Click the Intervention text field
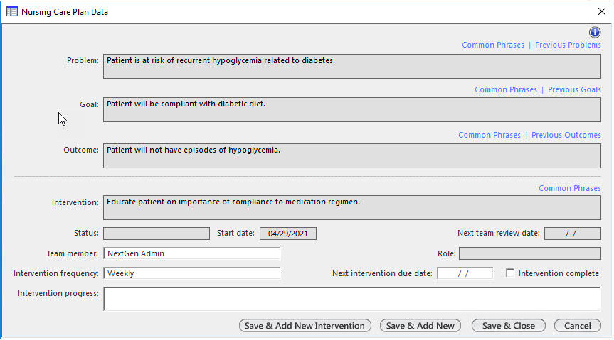Viewport: 614px width, 340px height. click(x=352, y=207)
